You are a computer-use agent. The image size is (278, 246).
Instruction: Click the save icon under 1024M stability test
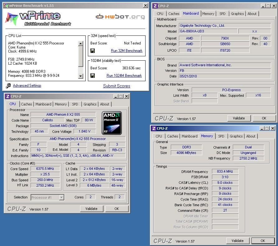tap(92, 76)
